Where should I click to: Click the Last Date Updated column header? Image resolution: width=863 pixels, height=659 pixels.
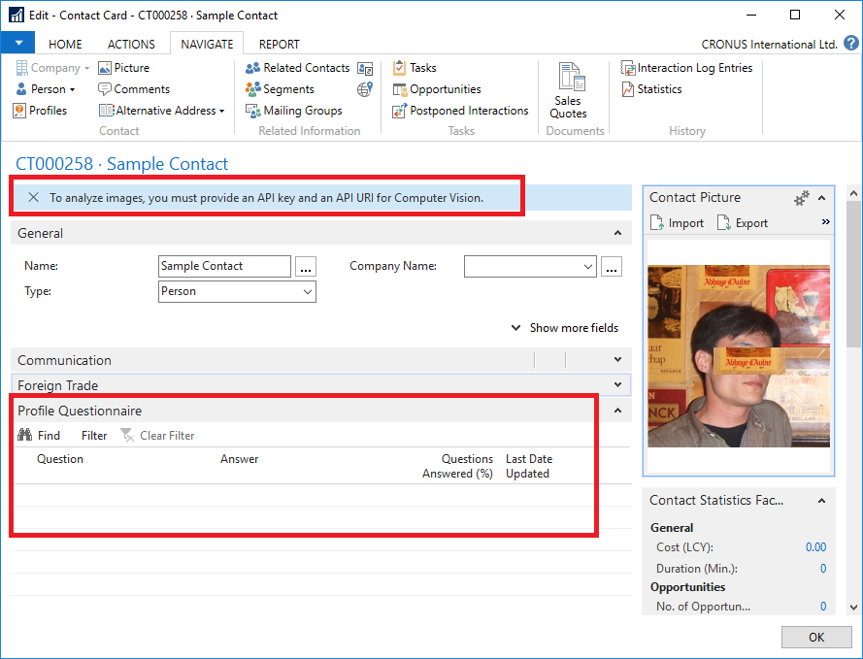pyautogui.click(x=529, y=466)
